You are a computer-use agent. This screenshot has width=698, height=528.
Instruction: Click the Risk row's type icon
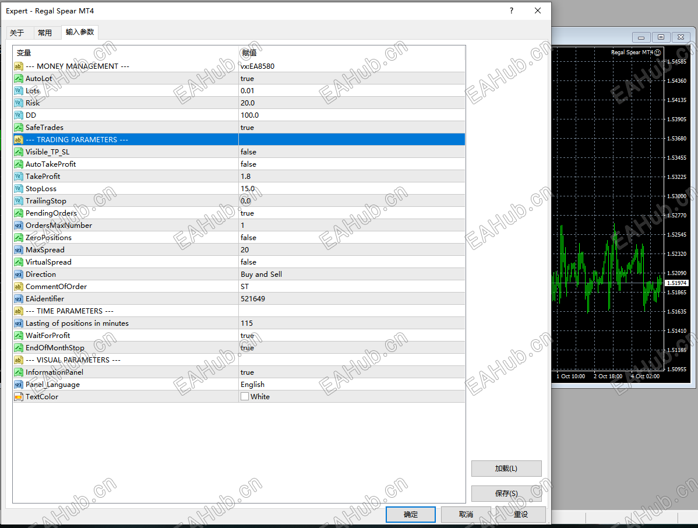pyautogui.click(x=18, y=103)
